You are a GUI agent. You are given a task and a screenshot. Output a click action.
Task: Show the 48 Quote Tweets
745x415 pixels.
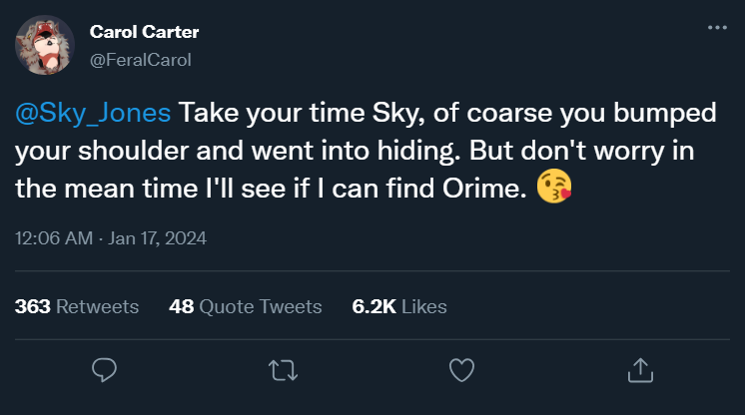(246, 306)
